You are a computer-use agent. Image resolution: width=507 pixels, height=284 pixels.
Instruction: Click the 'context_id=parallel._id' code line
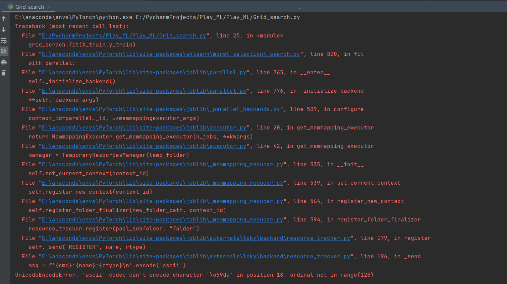tap(114, 118)
